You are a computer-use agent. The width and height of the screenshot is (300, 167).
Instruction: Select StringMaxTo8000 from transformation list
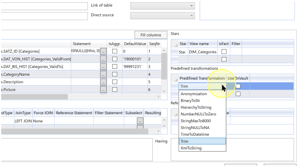[x=202, y=121]
